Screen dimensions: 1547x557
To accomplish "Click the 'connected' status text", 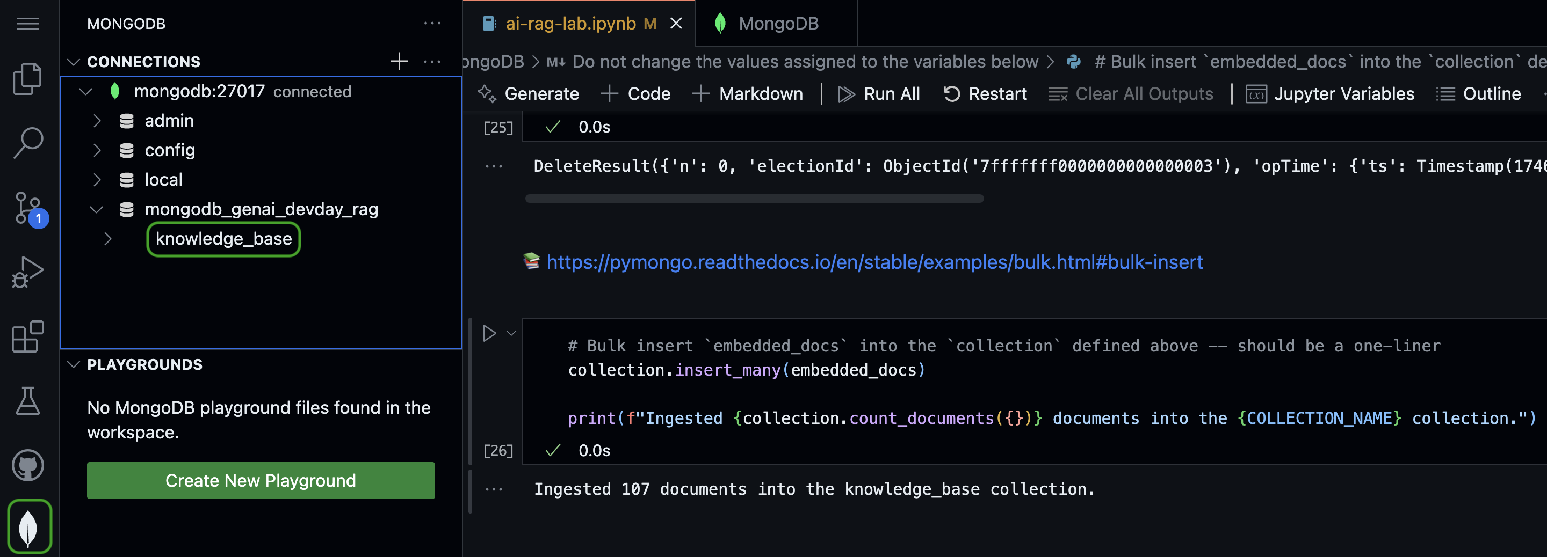I will pyautogui.click(x=312, y=92).
